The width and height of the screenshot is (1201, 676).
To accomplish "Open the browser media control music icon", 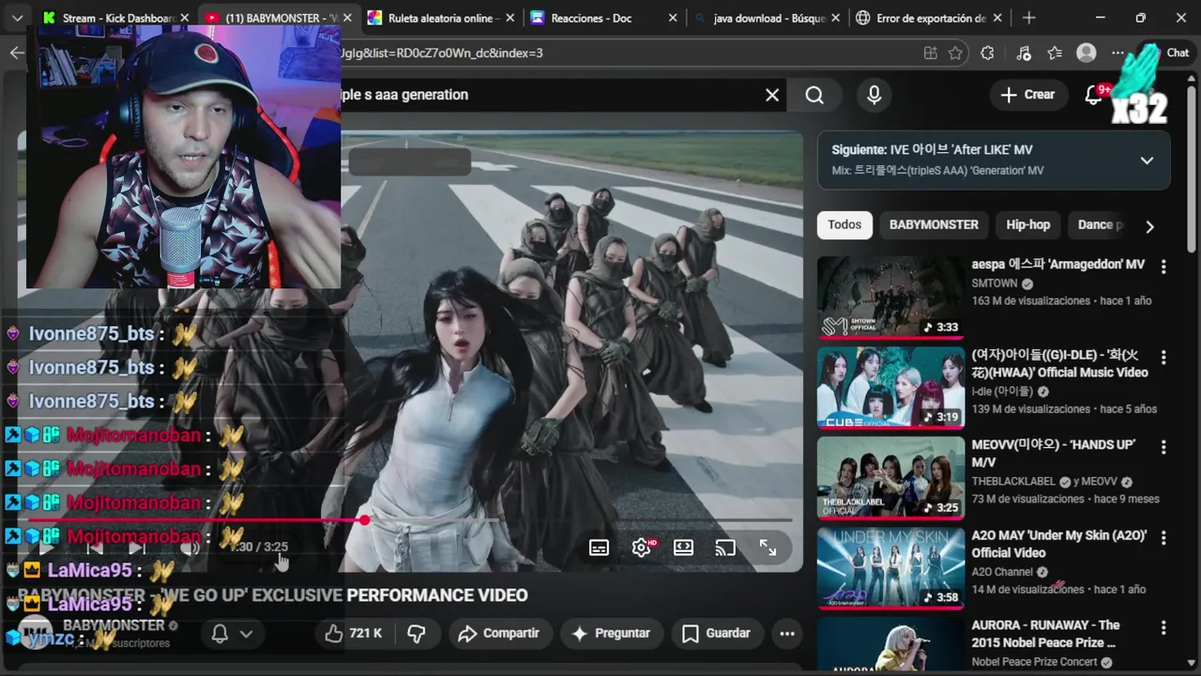I will point(1024,54).
